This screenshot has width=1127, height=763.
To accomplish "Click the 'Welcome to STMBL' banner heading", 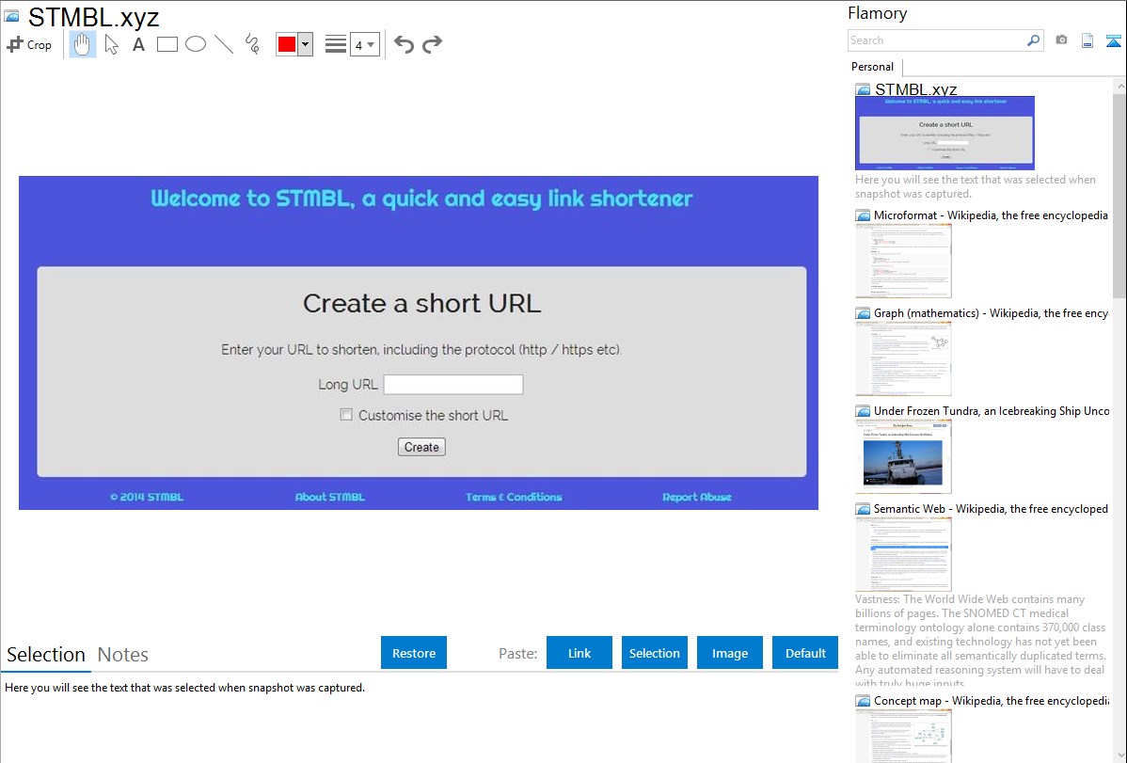I will click(x=421, y=199).
